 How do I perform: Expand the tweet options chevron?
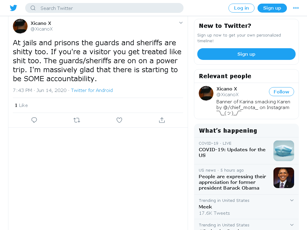click(181, 23)
